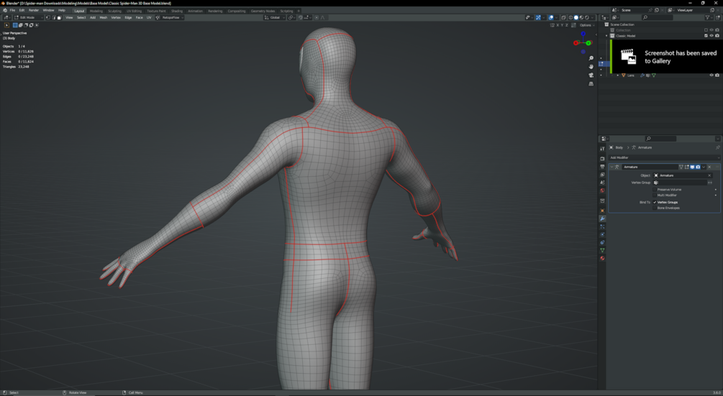
Task: Open the Object properties tab icon
Action: (x=602, y=211)
